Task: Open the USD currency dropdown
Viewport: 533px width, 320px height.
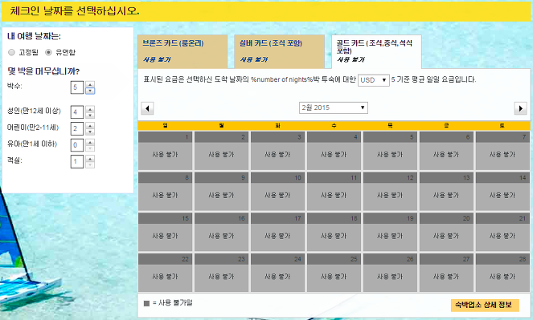Action: (374, 80)
